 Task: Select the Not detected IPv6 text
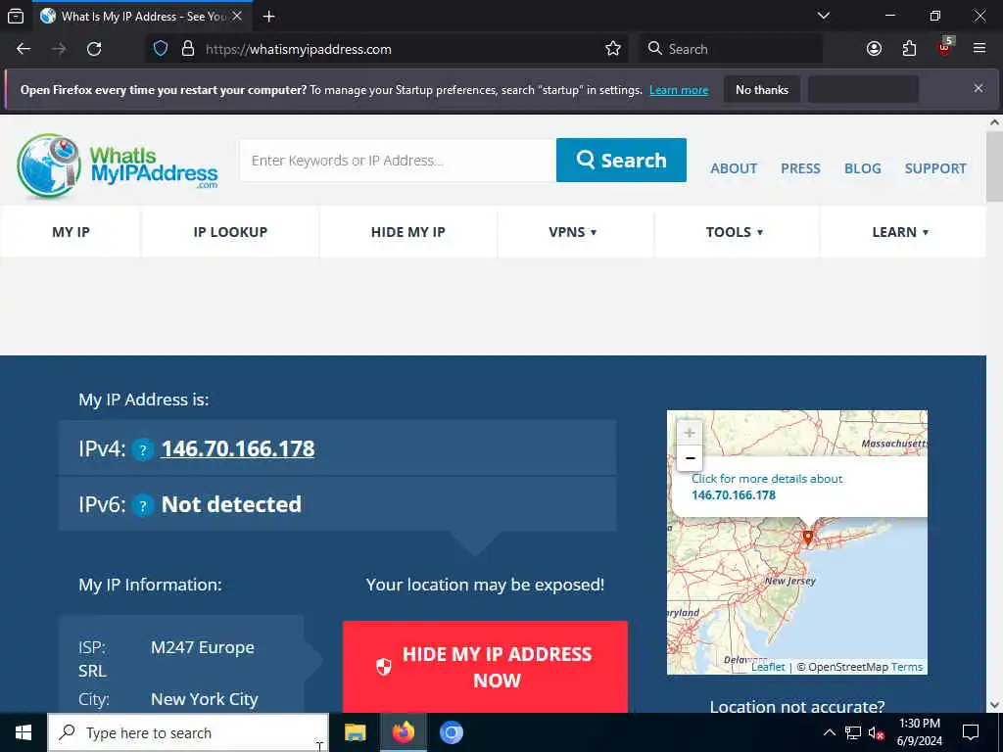pyautogui.click(x=231, y=504)
